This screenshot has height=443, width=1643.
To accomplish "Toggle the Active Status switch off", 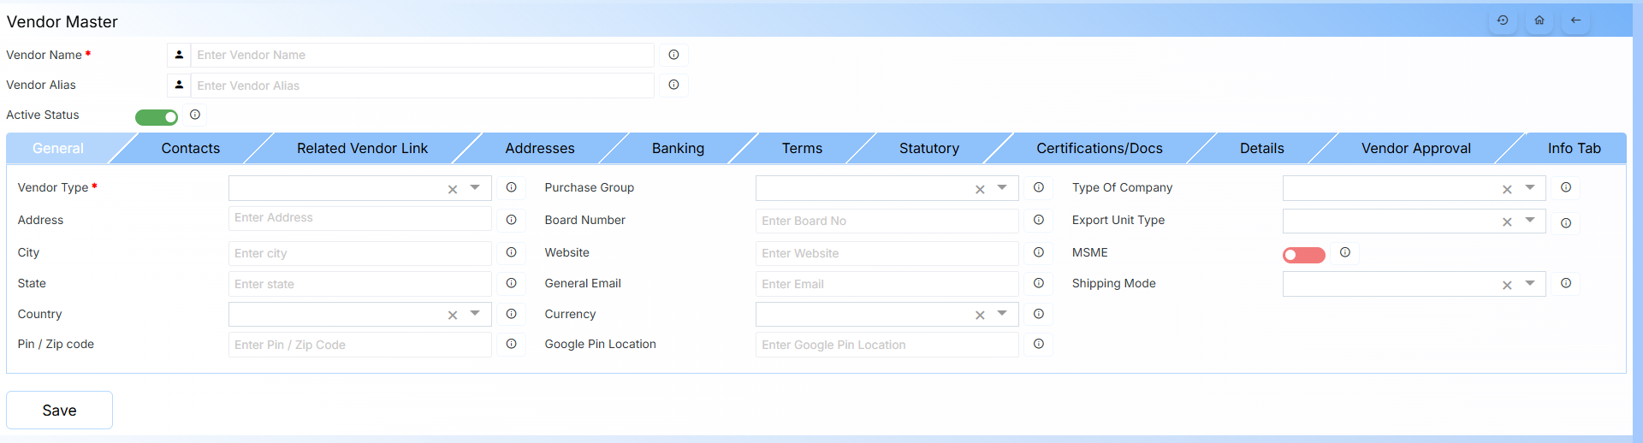I will (x=157, y=117).
